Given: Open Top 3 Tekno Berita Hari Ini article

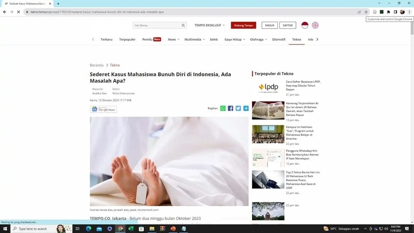Looking at the screenshot, I should coord(303,180).
